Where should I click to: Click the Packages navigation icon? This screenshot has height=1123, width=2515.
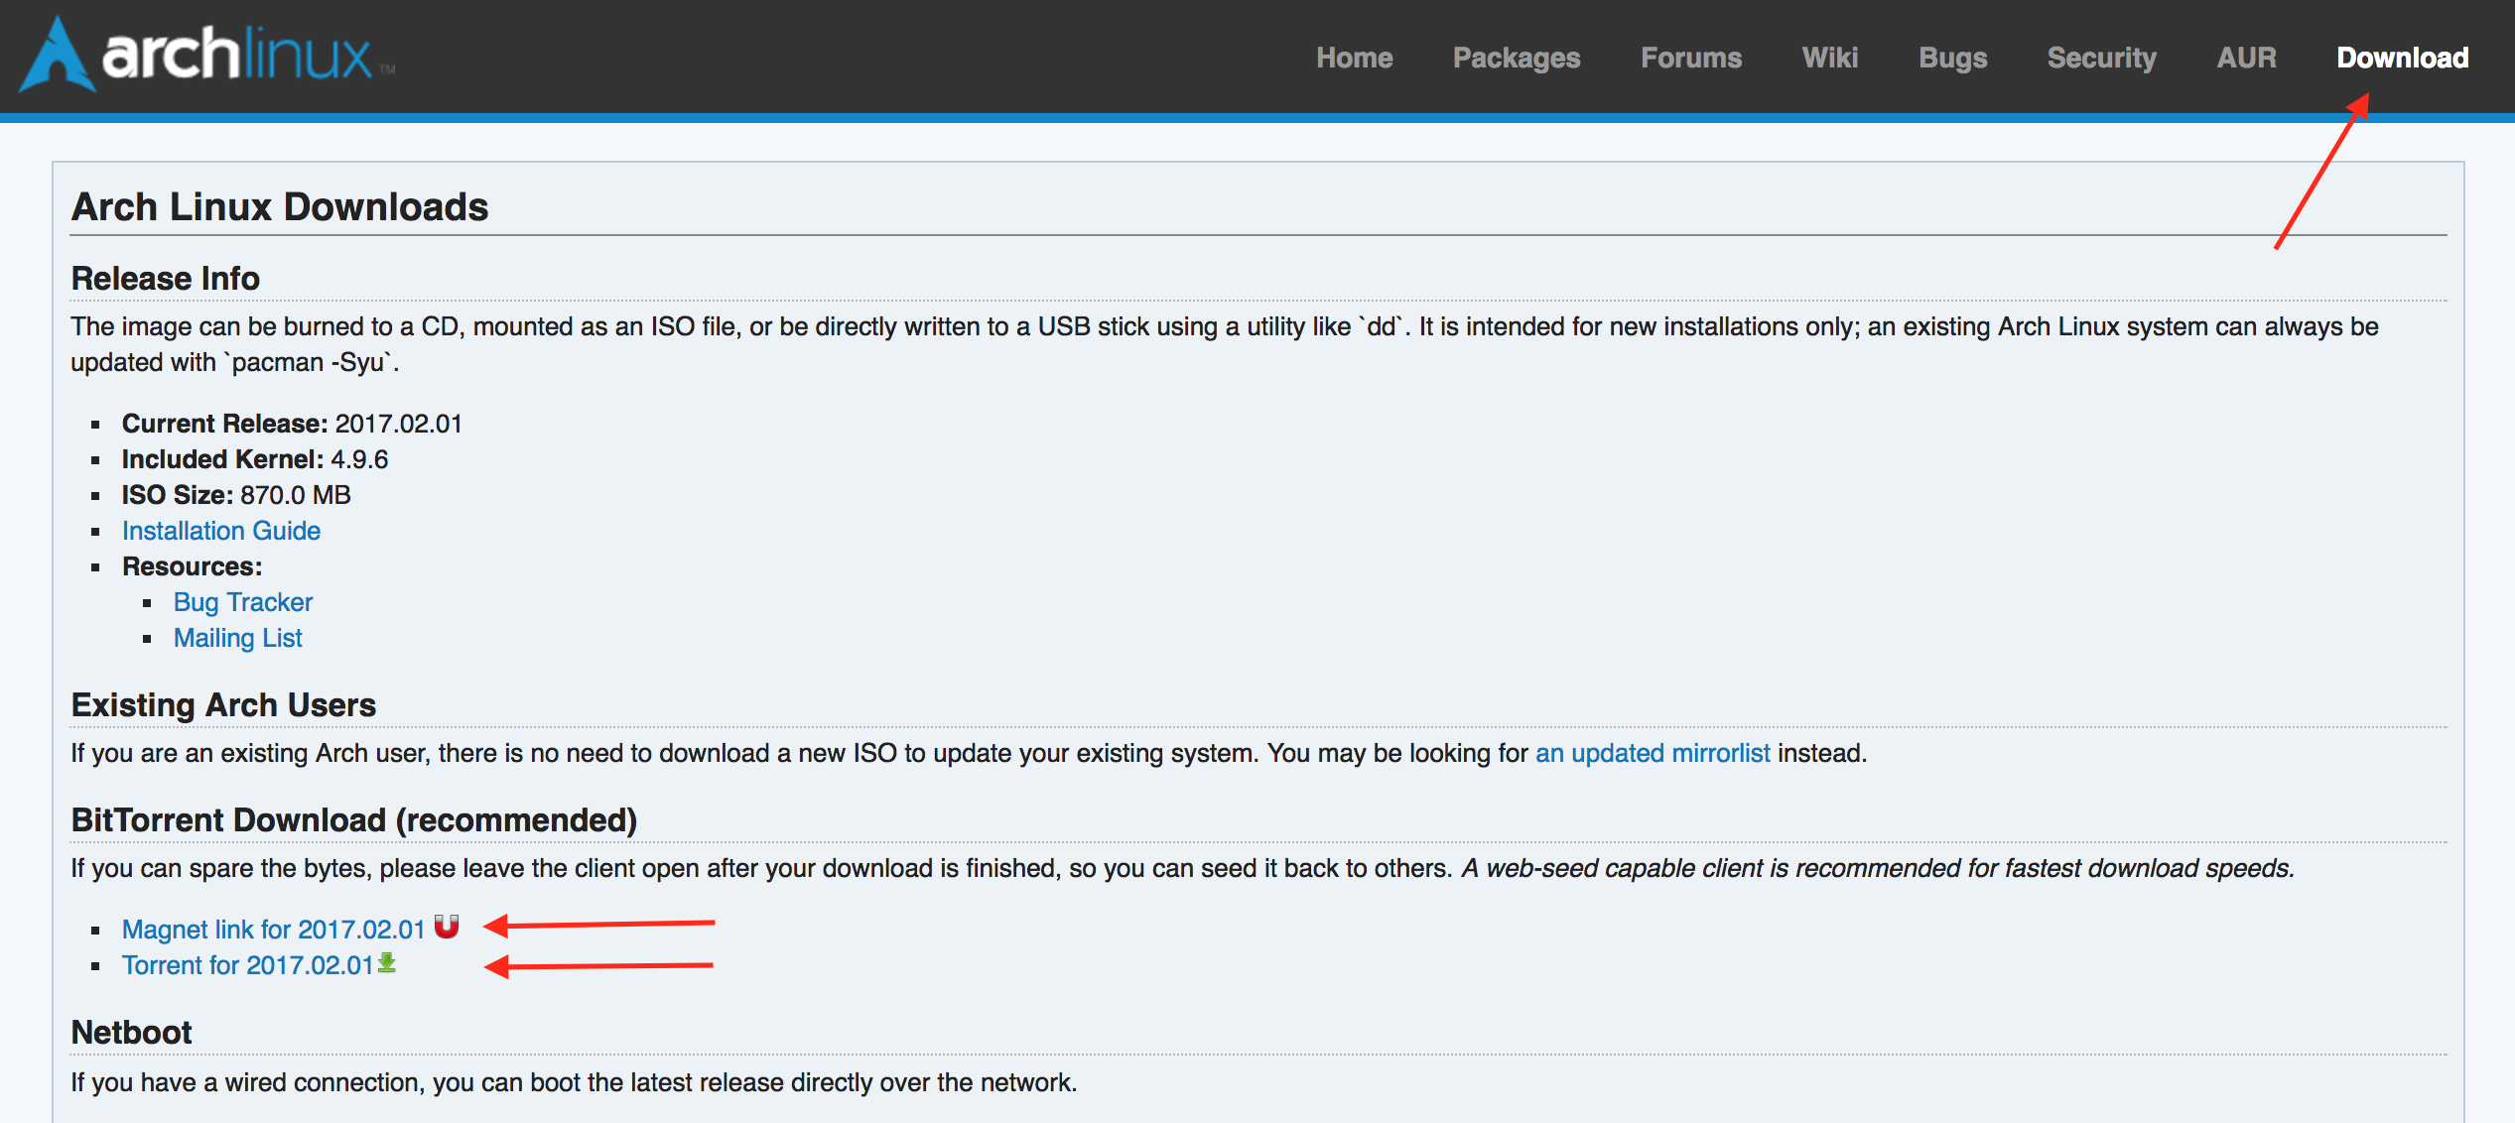[1516, 57]
